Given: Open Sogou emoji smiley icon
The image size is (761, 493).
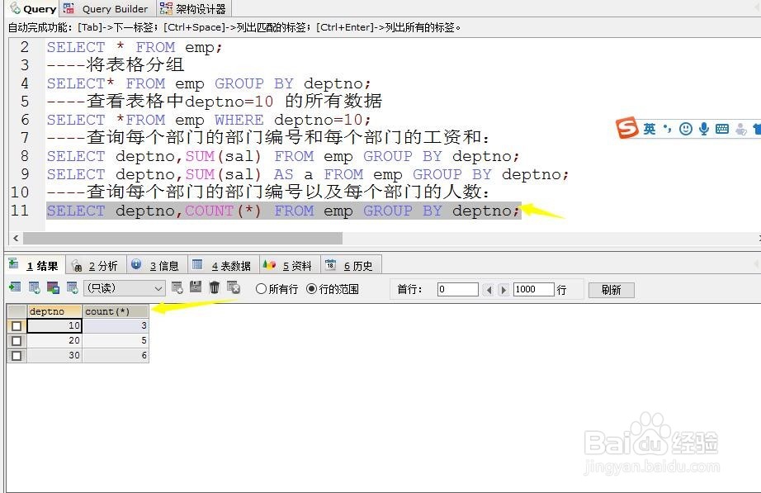Looking at the screenshot, I should click(687, 129).
